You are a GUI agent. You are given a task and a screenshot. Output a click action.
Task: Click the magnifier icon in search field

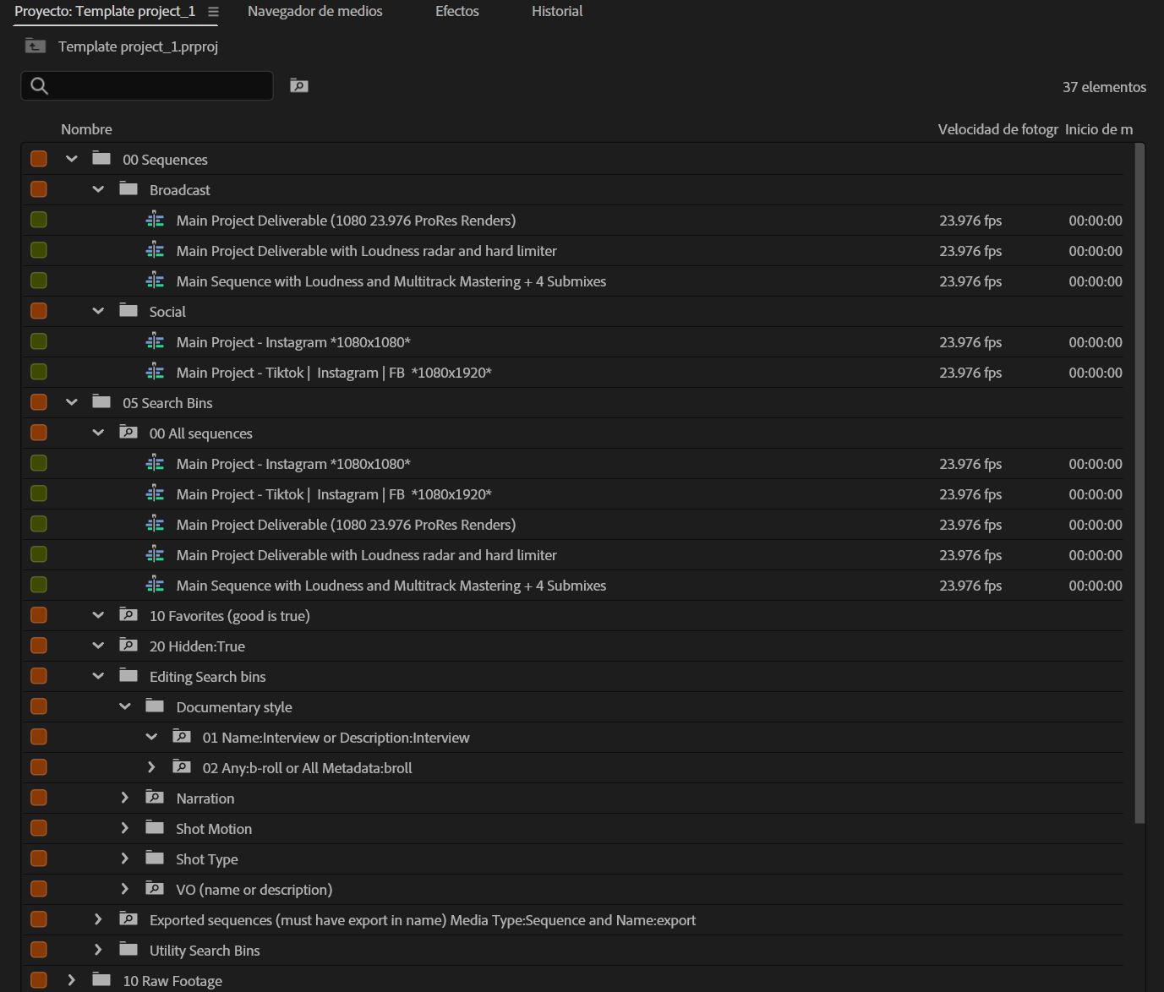[x=39, y=85]
